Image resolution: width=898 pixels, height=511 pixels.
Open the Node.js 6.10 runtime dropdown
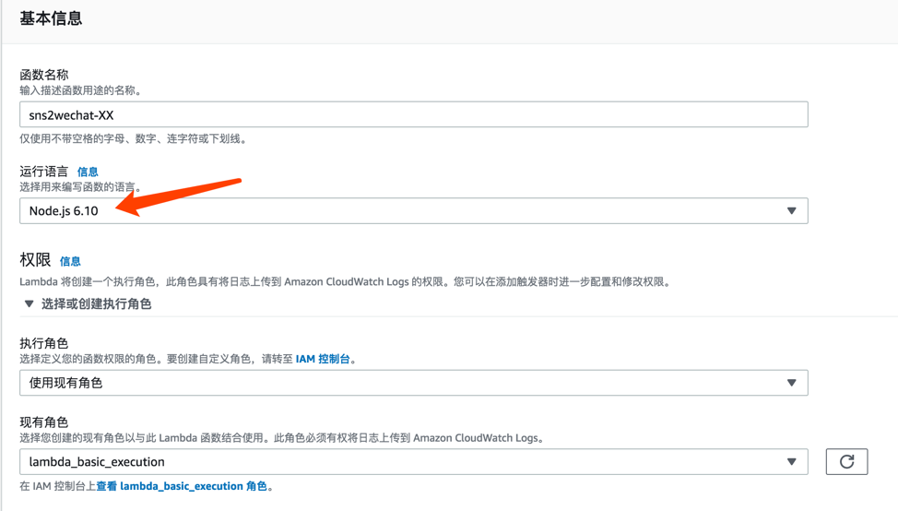(413, 211)
